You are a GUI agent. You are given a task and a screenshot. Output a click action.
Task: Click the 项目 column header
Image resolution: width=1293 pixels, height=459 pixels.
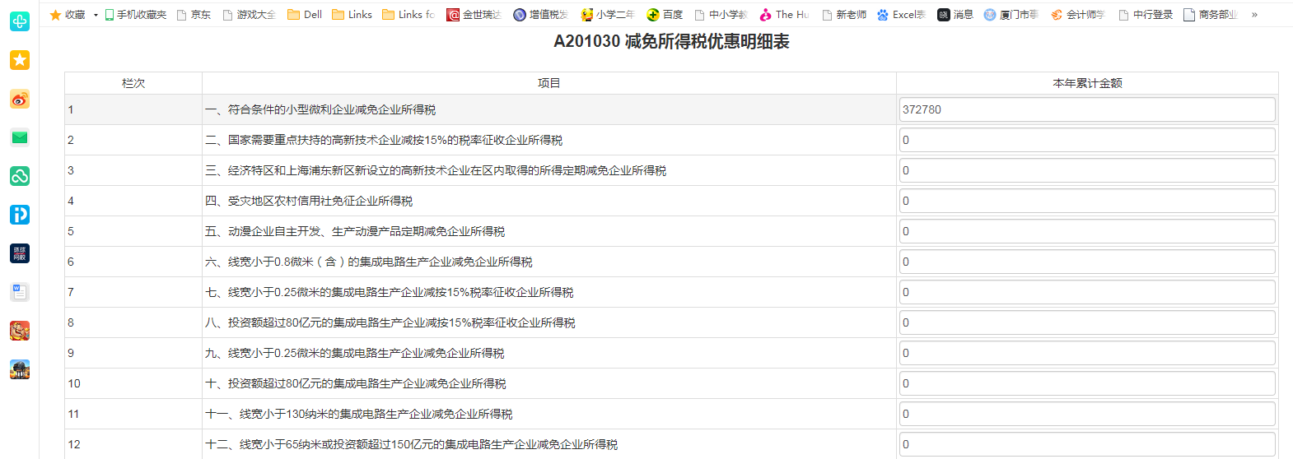tap(548, 83)
